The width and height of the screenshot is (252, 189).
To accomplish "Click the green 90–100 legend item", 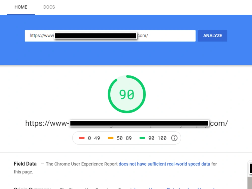I will coord(153,138).
